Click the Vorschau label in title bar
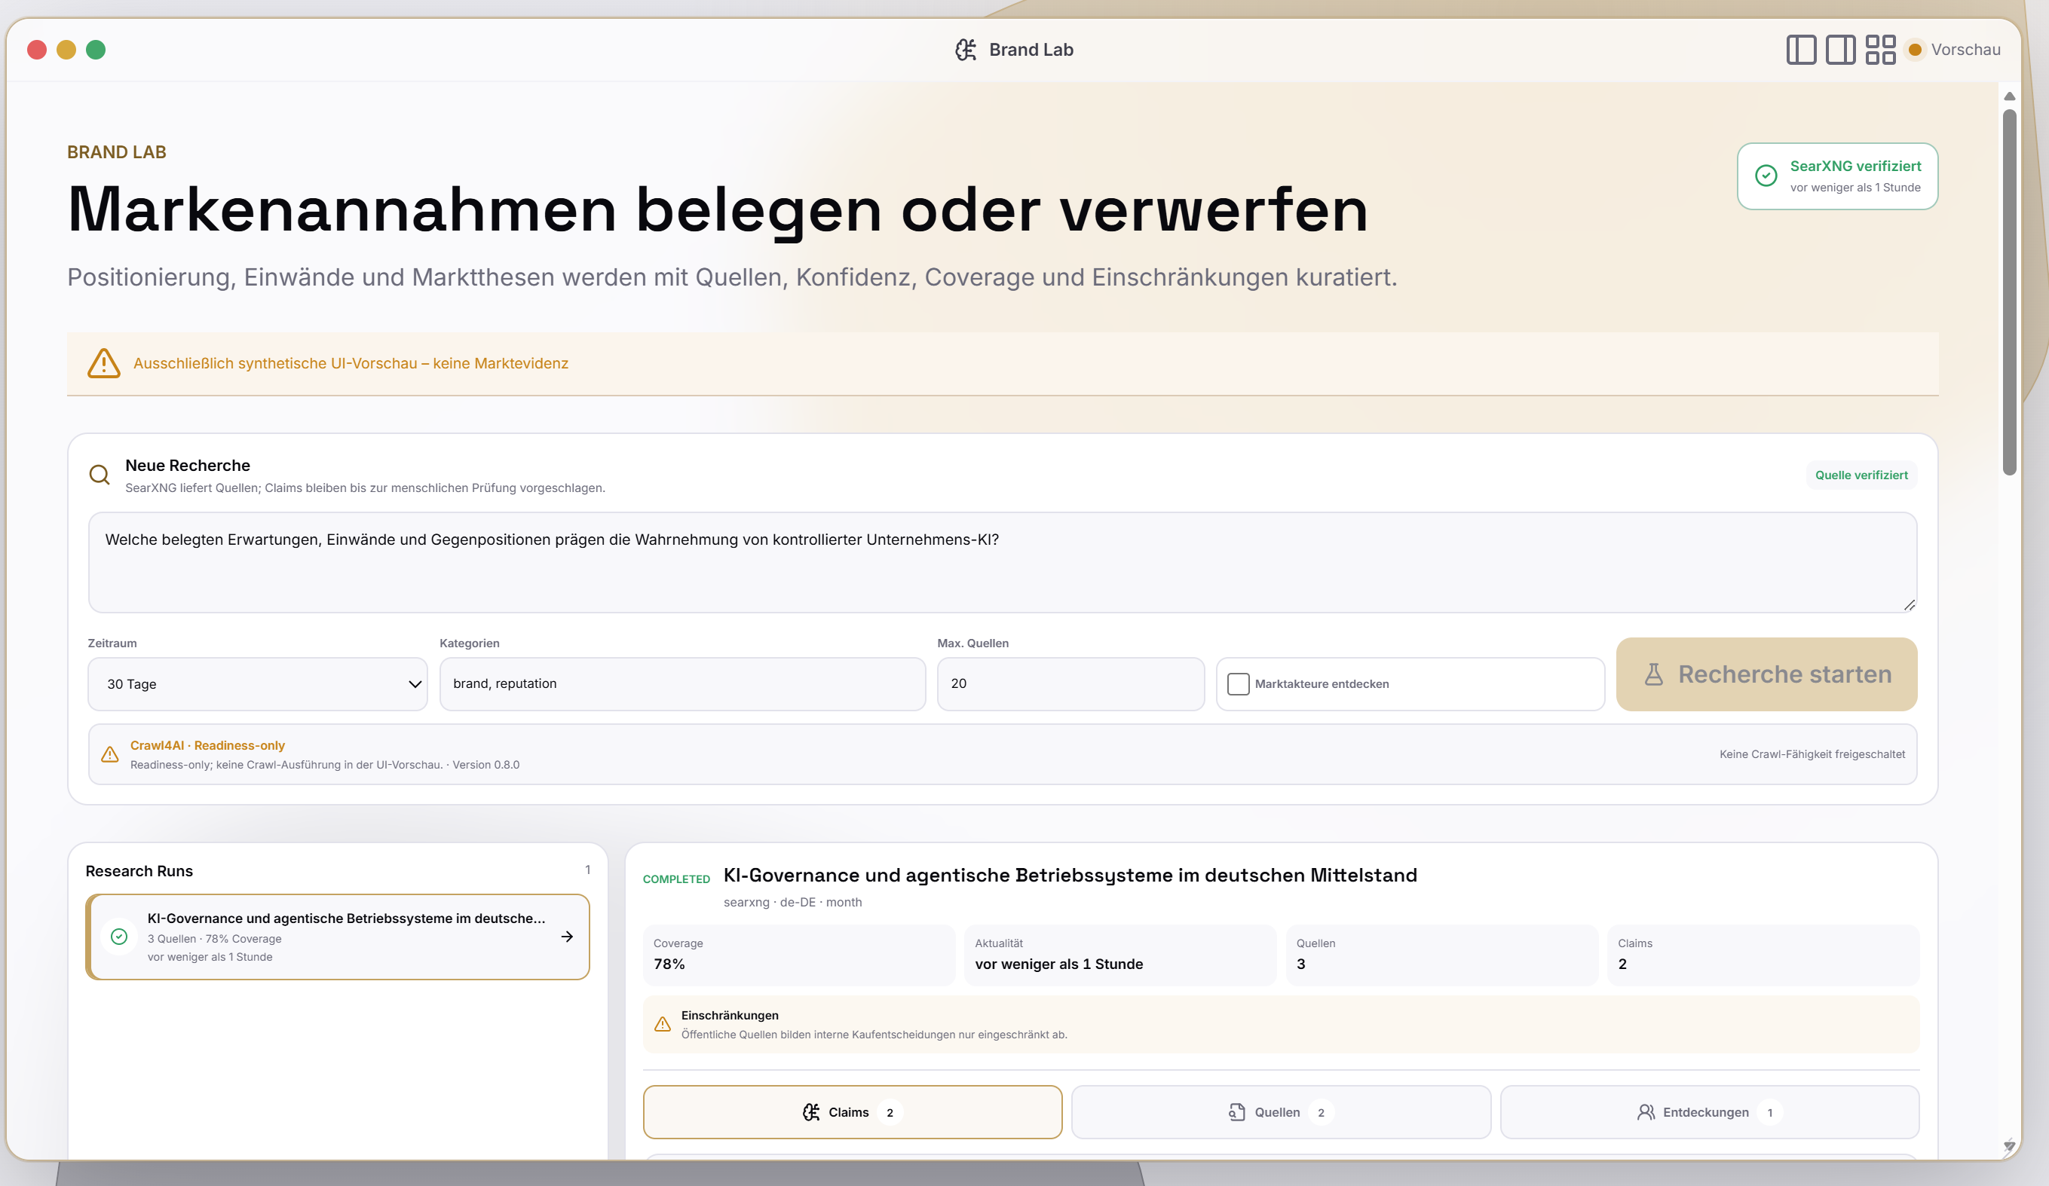Screen dimensions: 2049x1186 (x=1965, y=50)
